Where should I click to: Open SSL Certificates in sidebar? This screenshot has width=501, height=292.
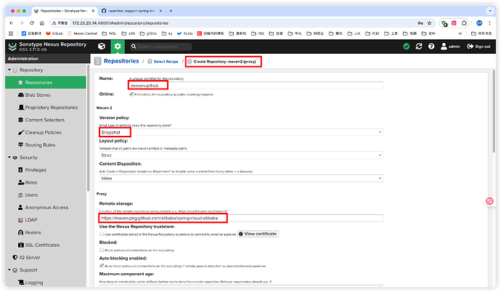[38, 245]
